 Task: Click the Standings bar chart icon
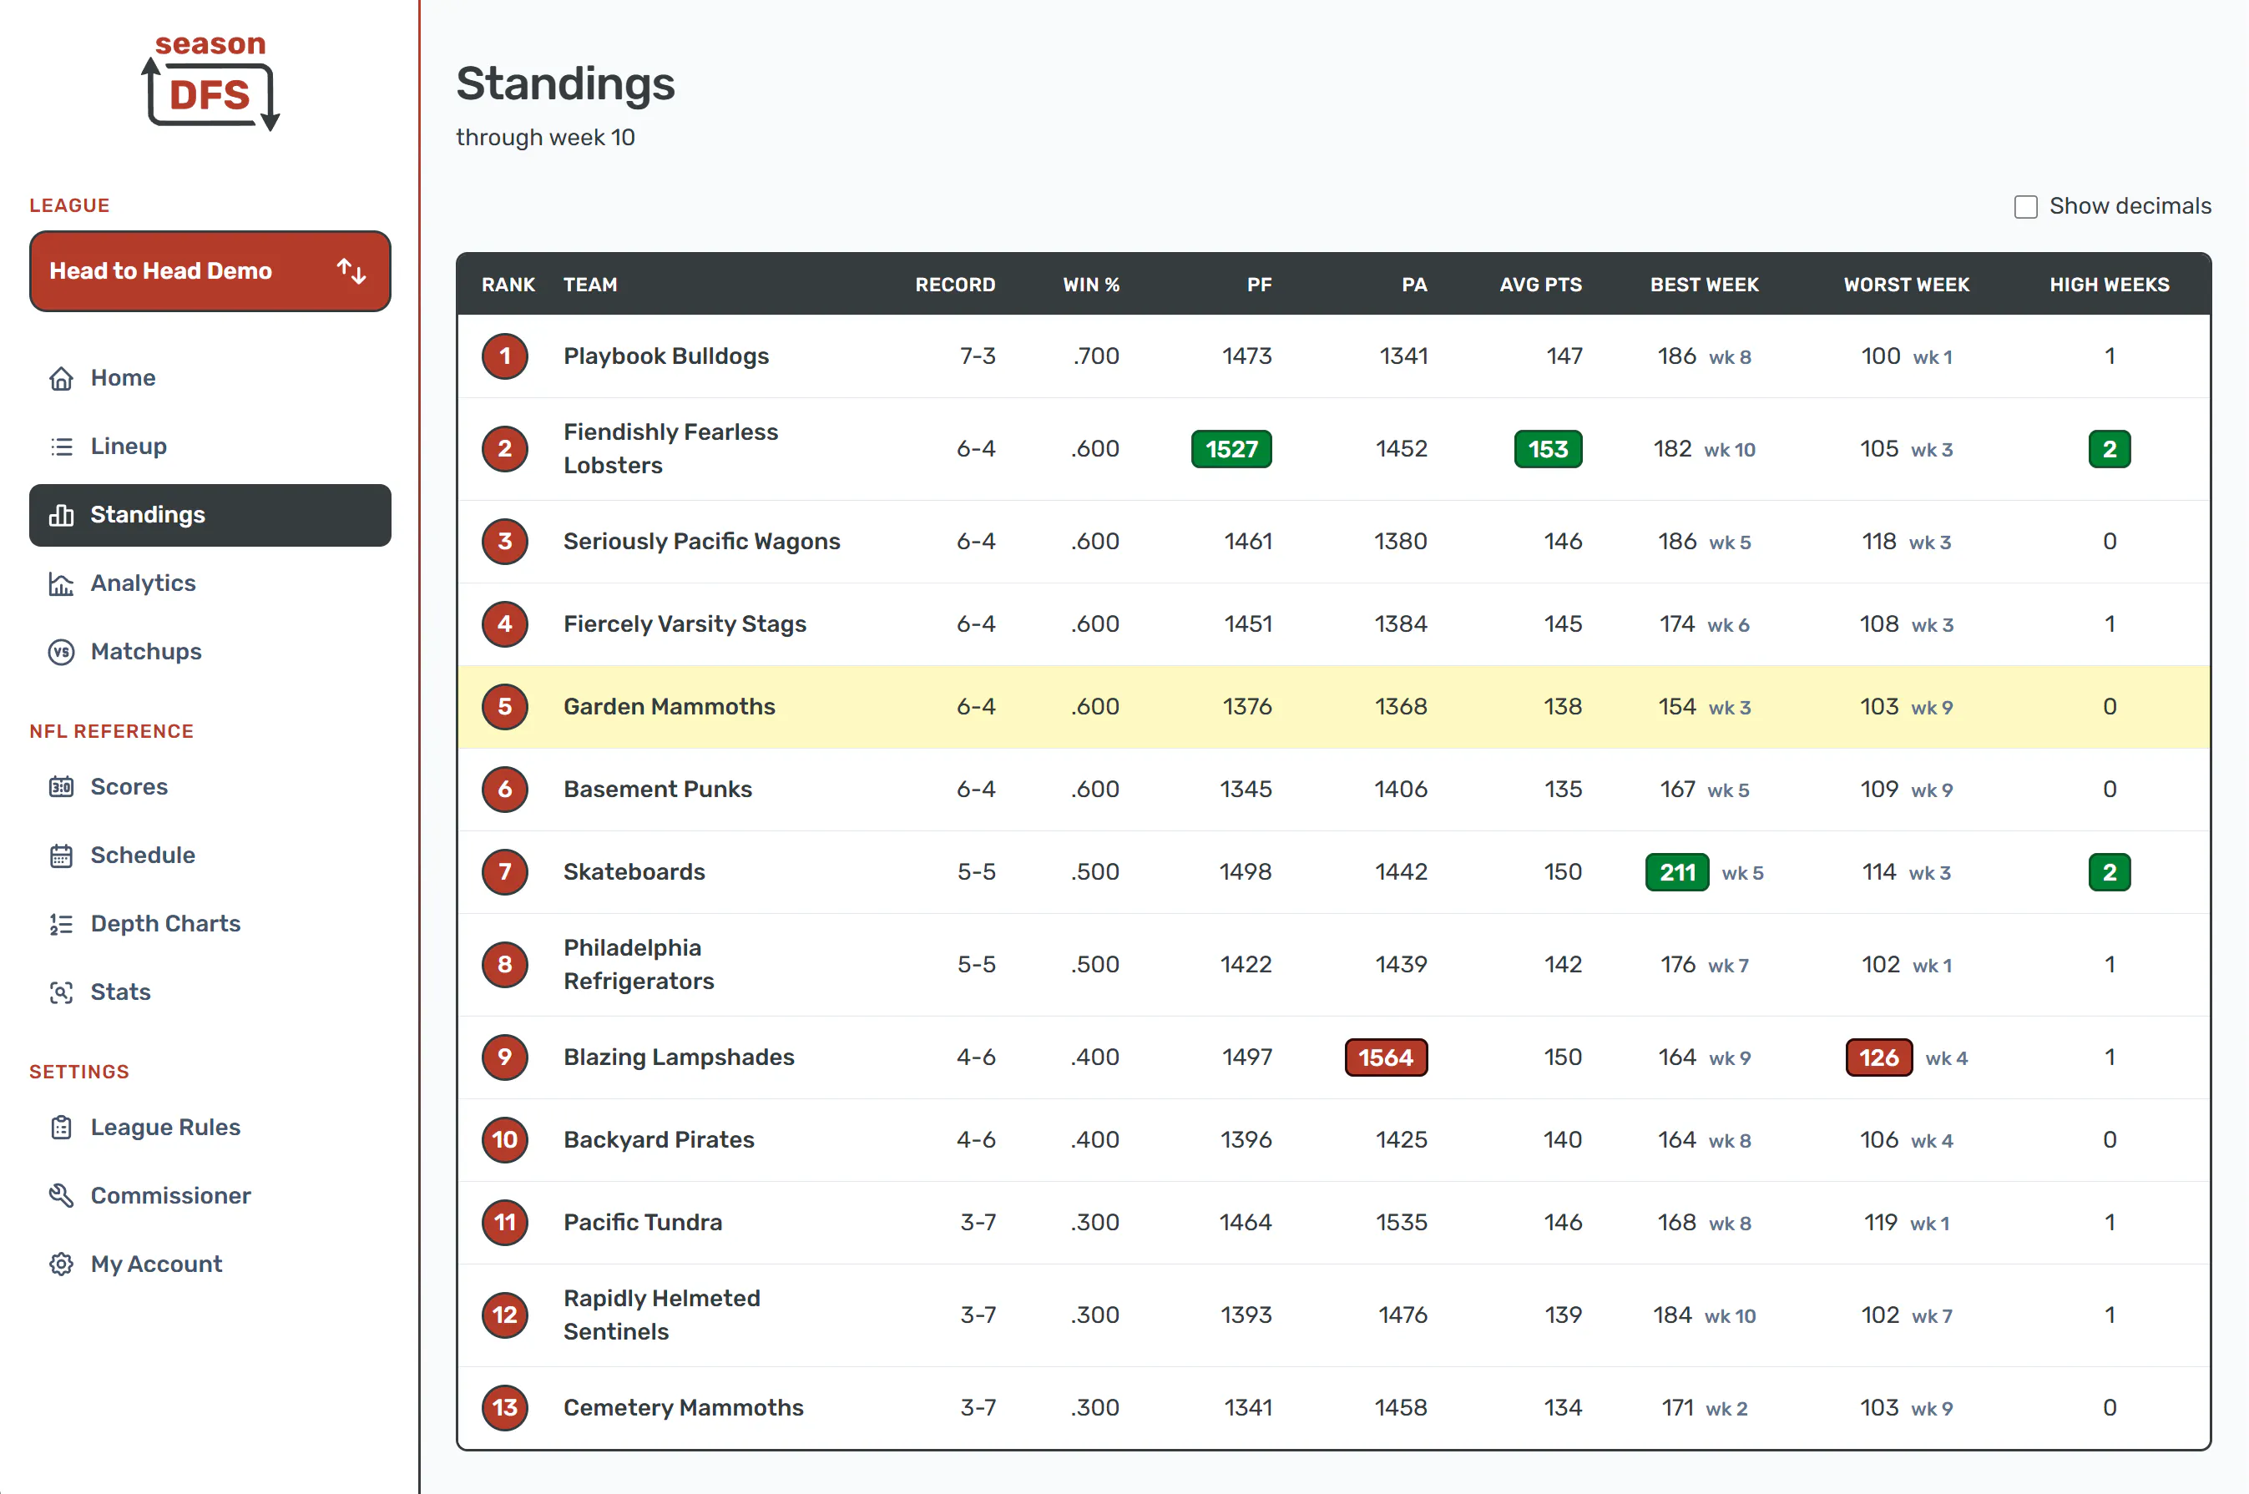(61, 516)
